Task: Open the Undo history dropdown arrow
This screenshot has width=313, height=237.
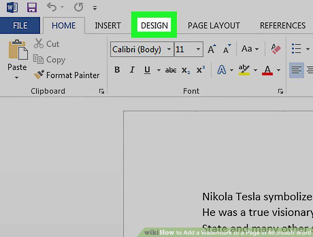Action: point(62,7)
